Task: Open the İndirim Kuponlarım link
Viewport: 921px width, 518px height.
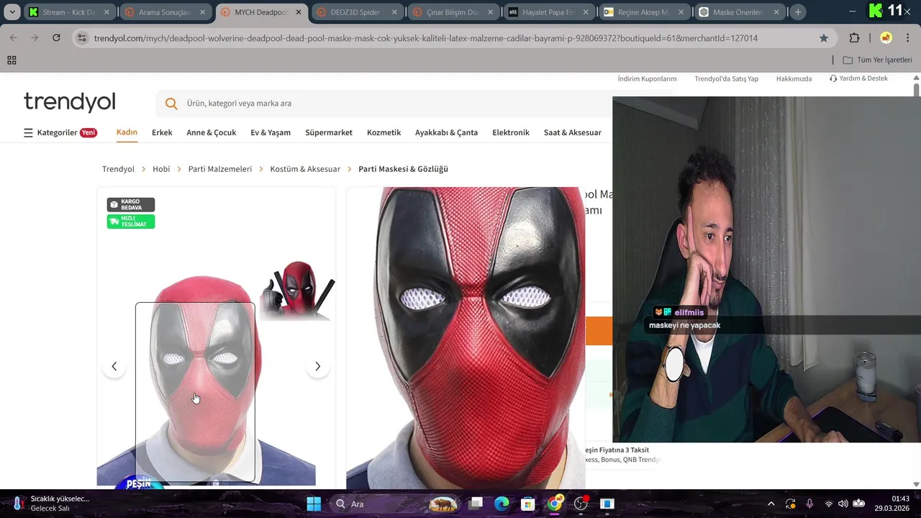Action: point(647,78)
